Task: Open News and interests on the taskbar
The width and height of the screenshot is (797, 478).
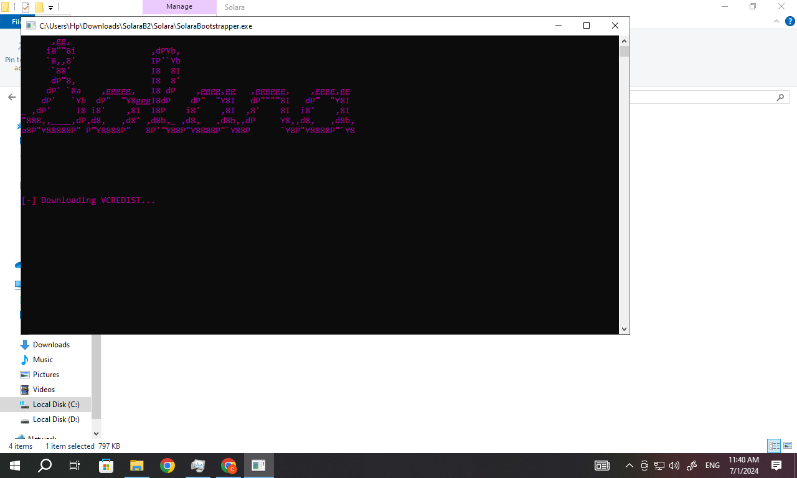Action: click(x=602, y=466)
